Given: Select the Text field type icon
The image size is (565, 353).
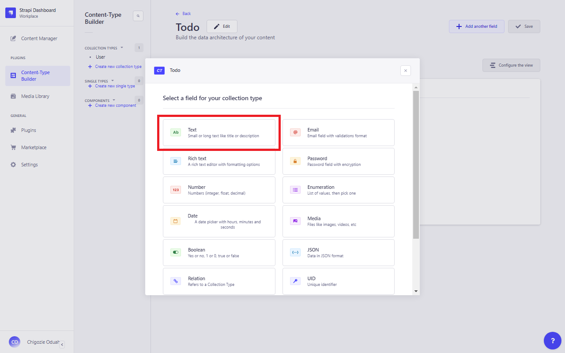Looking at the screenshot, I should pos(176,132).
